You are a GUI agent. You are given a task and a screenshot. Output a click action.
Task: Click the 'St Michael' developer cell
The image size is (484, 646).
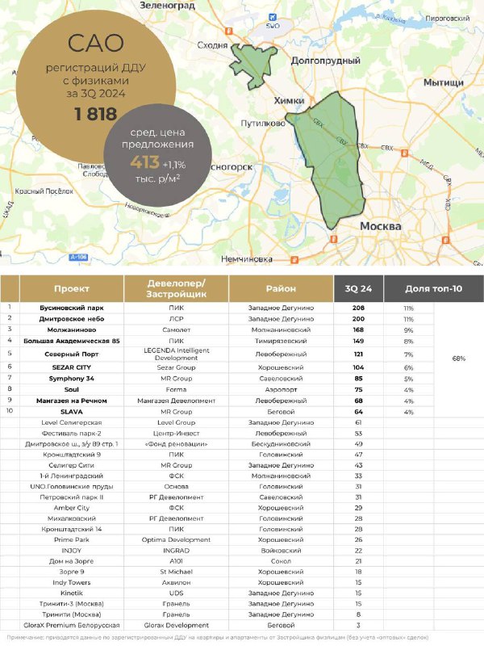click(176, 572)
